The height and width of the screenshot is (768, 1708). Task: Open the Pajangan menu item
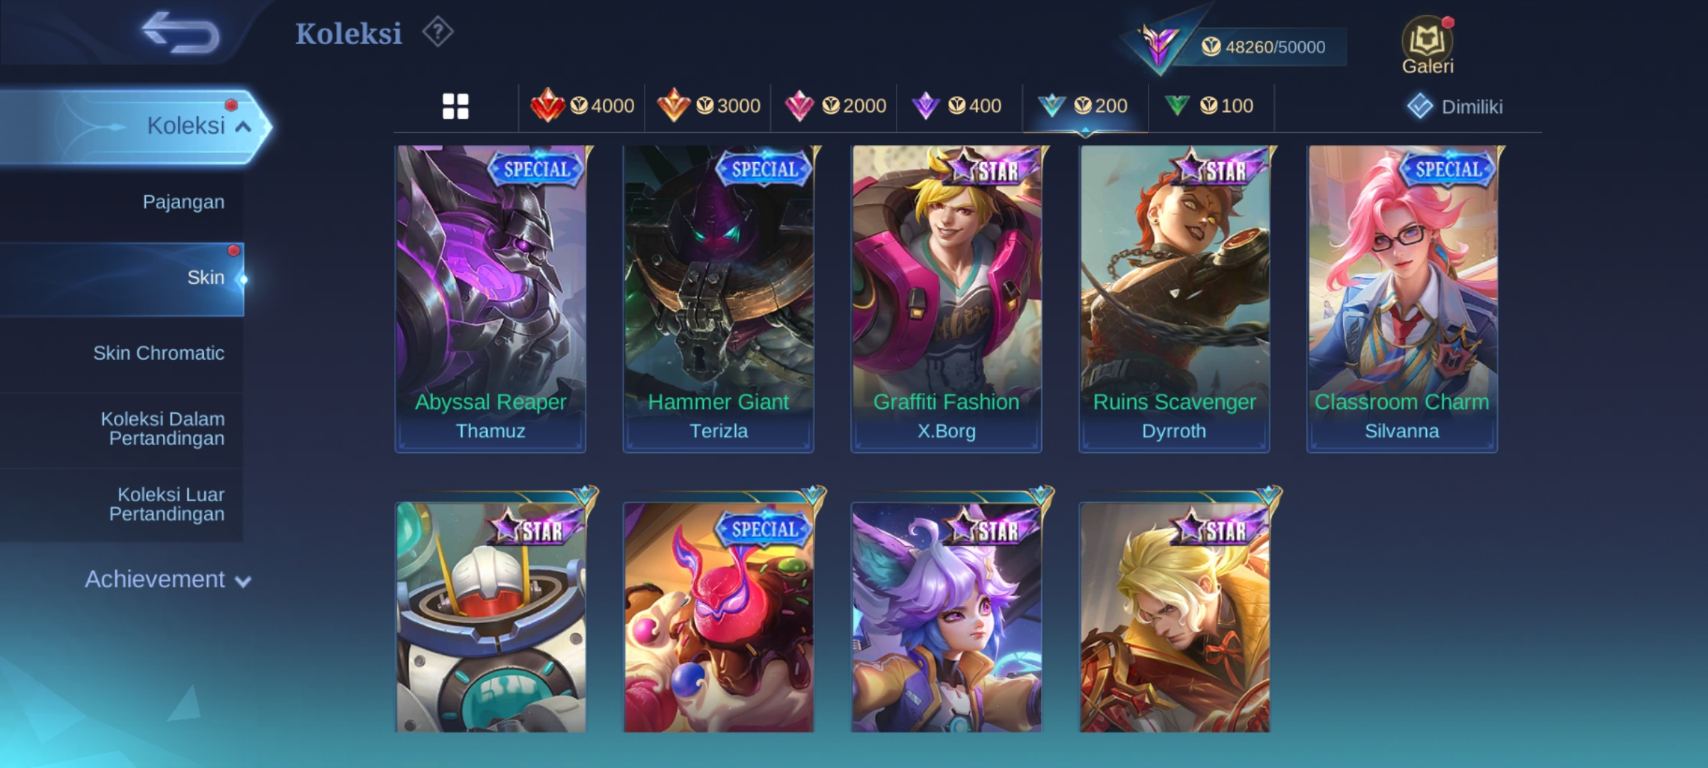tap(184, 202)
